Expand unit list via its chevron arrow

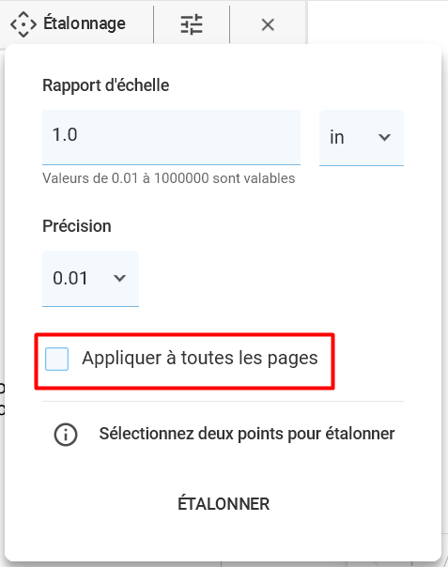tap(384, 137)
